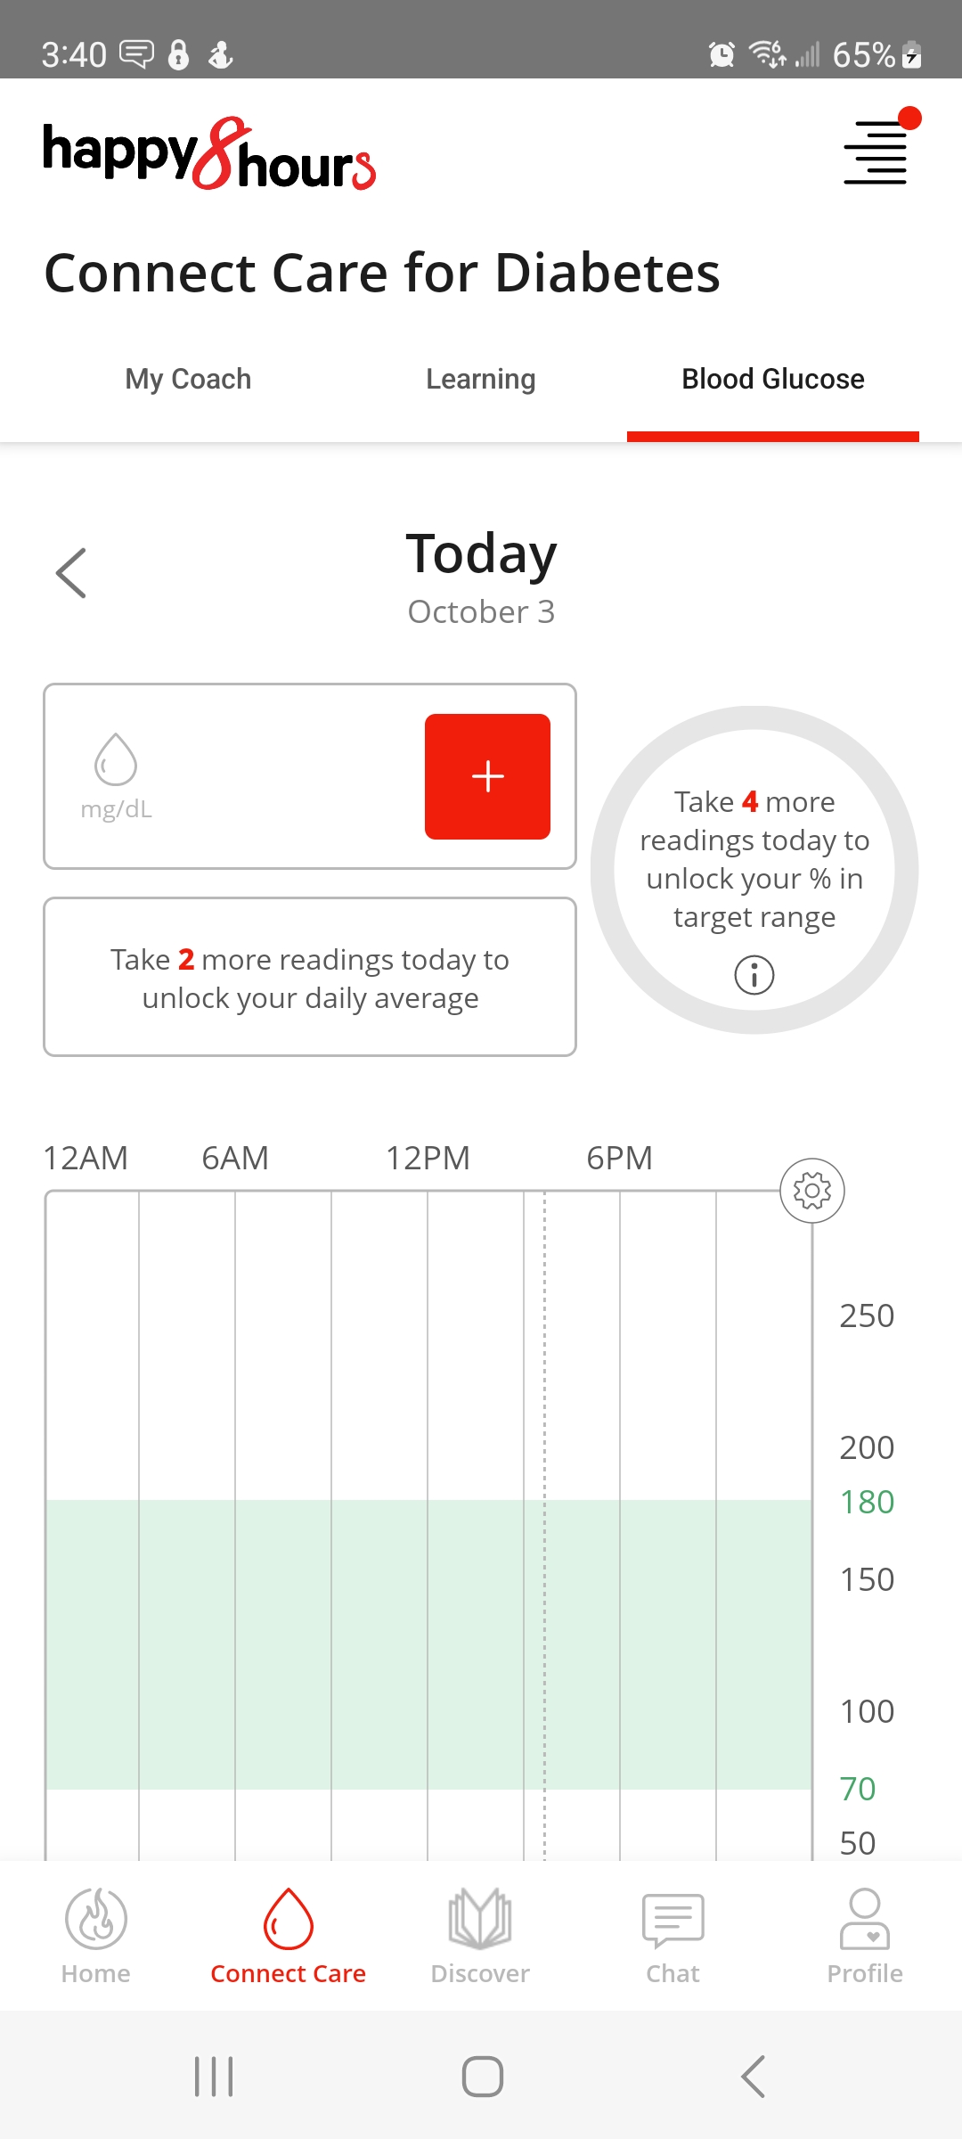Tap the happy8hours logo
The width and height of the screenshot is (962, 2139).
[210, 153]
